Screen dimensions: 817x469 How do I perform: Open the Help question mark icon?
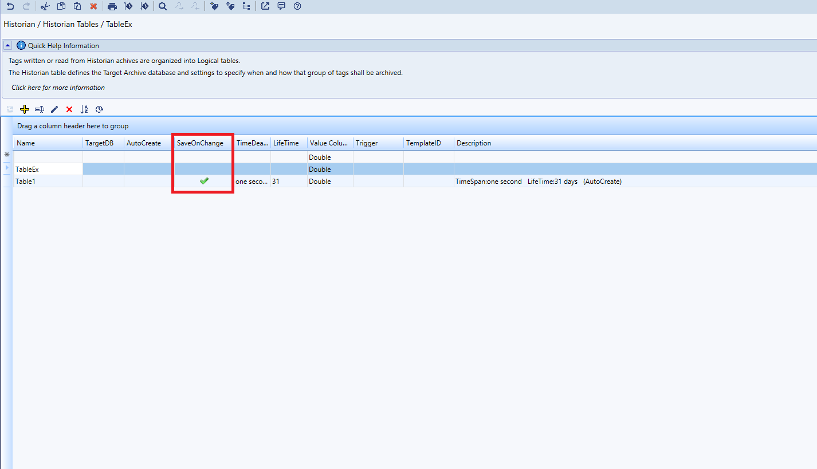pos(297,6)
